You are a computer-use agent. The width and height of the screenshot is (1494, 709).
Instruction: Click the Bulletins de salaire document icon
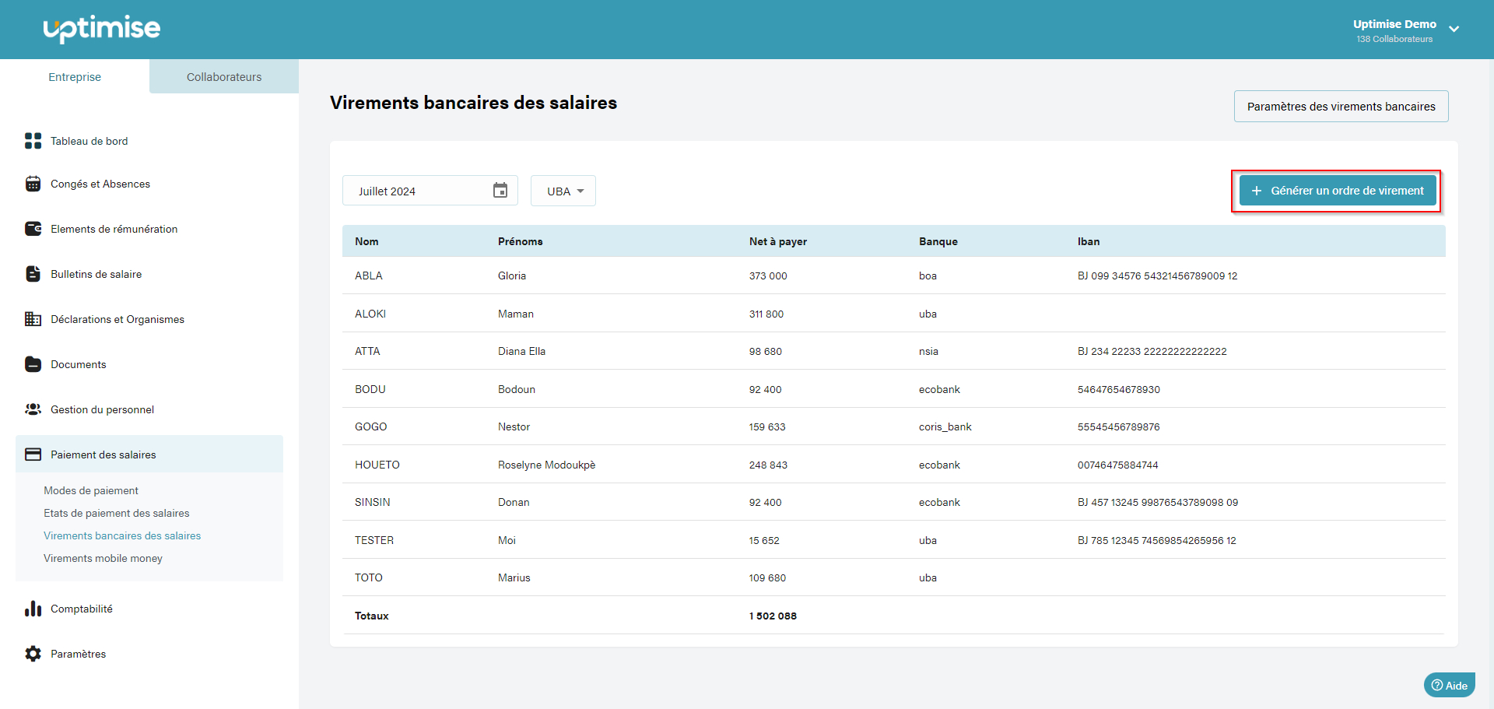(33, 274)
